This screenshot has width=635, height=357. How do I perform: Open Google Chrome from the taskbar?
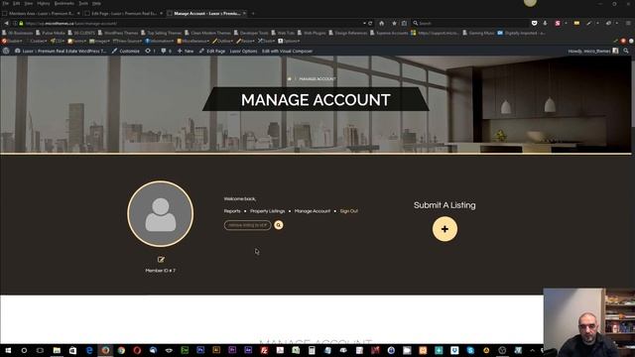point(121,350)
